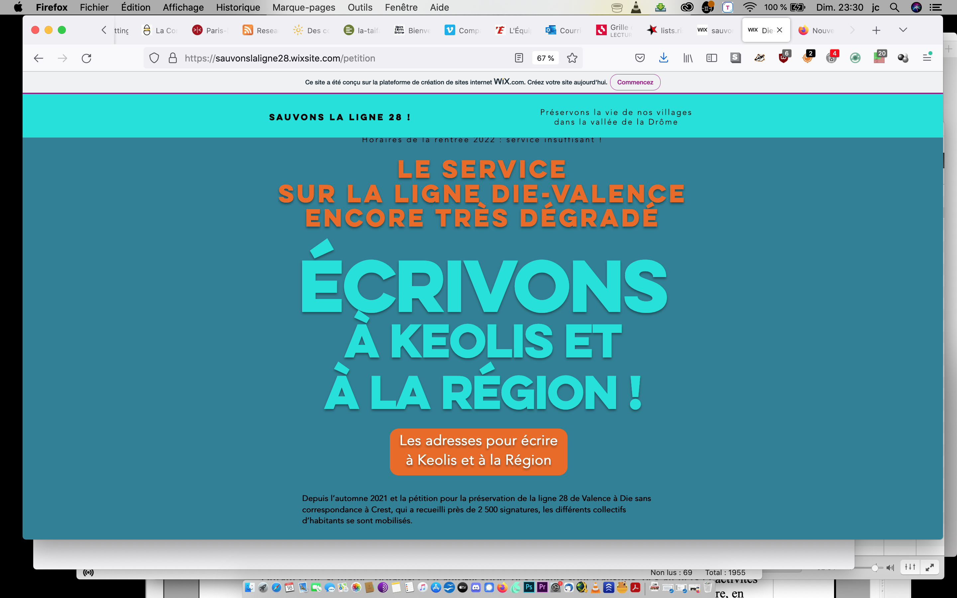The height and width of the screenshot is (598, 957).
Task: Open the Firefox downloads panel
Action: click(664, 58)
